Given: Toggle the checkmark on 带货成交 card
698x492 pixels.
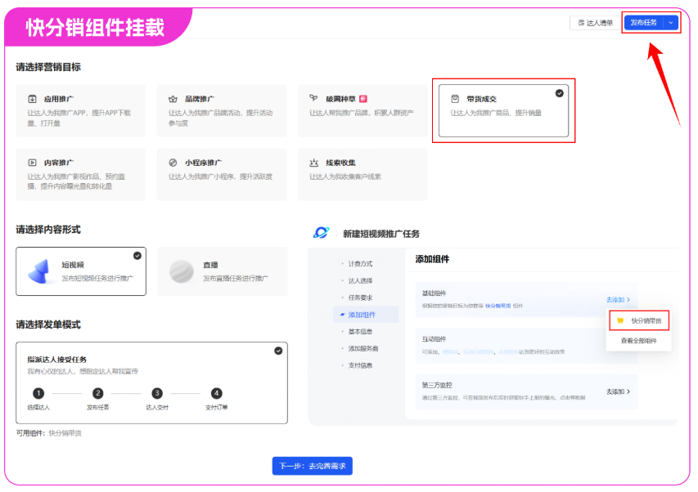Looking at the screenshot, I should pyautogui.click(x=560, y=93).
